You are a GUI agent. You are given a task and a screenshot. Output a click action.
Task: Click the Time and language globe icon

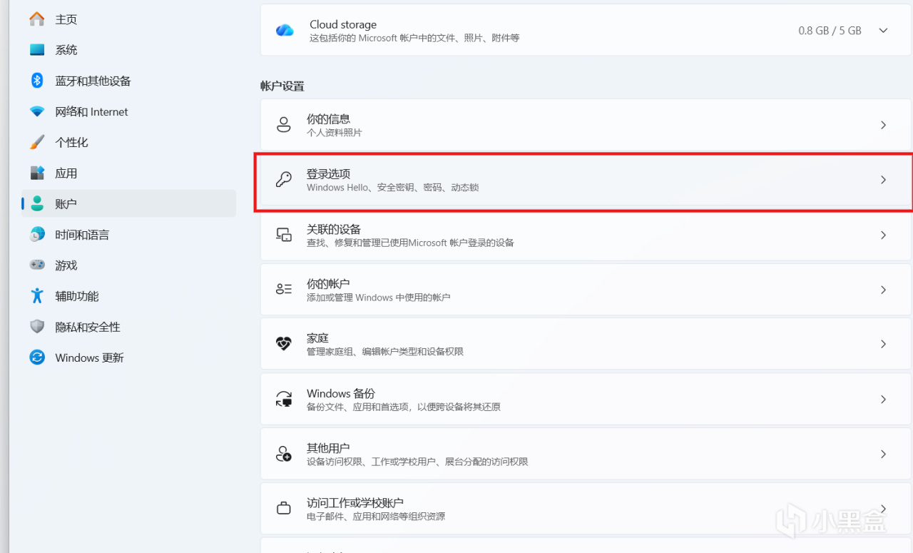point(37,234)
